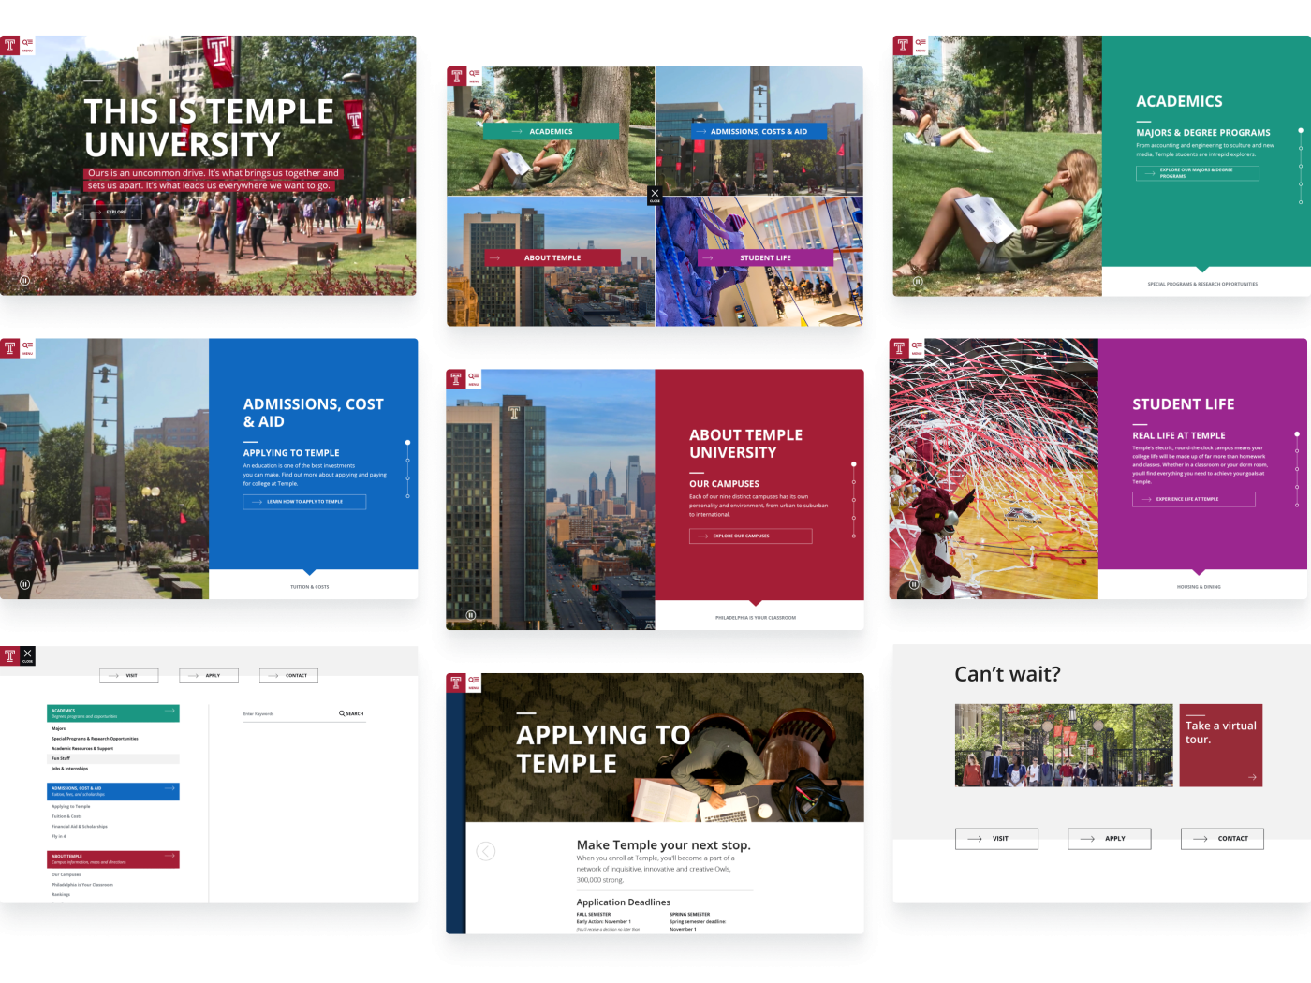Select the highlighted Fun Stuff menu item
Viewport: 1311px width, 983px height.
(x=113, y=758)
